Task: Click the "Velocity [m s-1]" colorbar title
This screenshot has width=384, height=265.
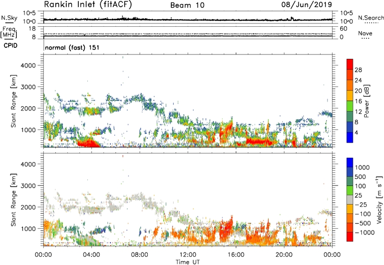Action: [x=379, y=199]
